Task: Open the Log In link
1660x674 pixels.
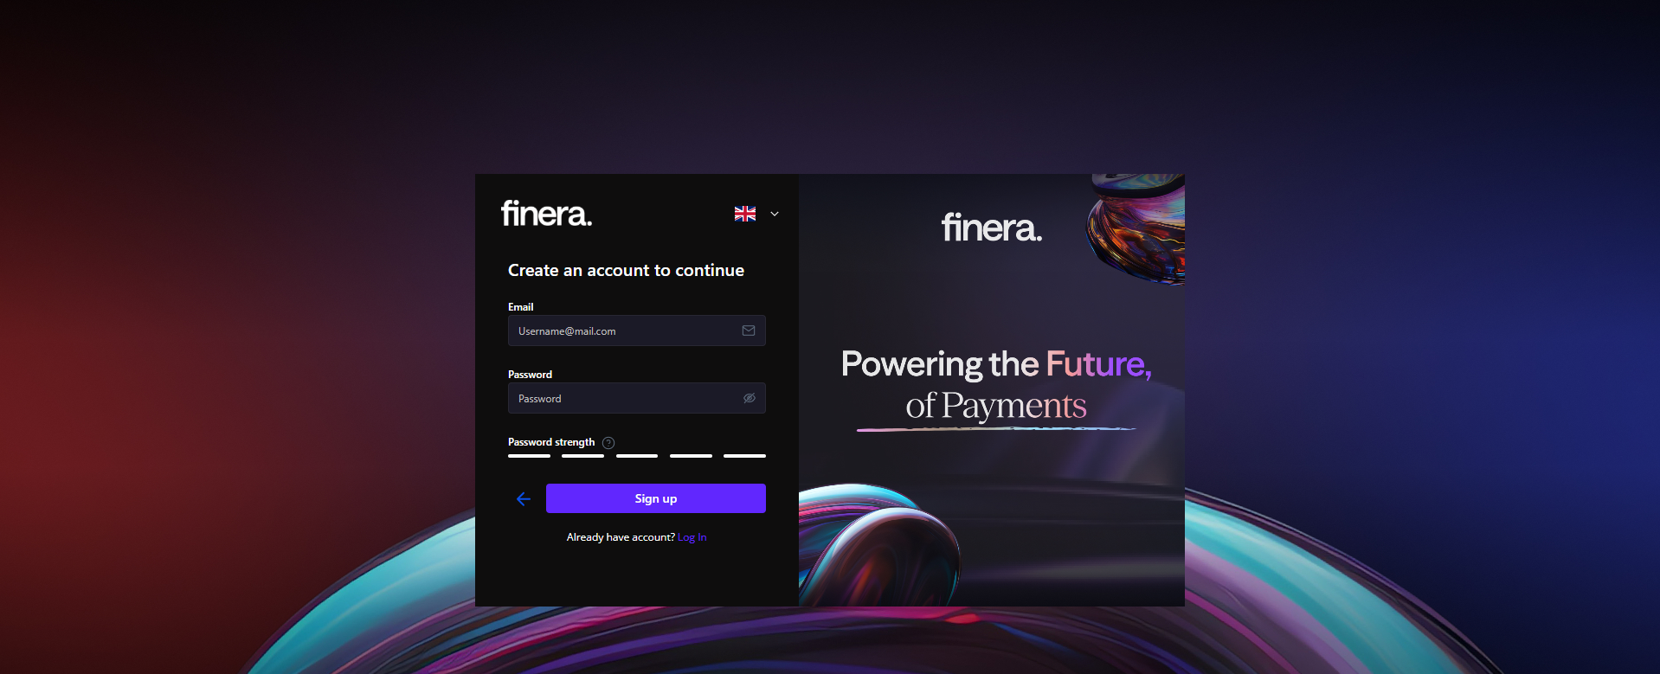Action: click(692, 537)
